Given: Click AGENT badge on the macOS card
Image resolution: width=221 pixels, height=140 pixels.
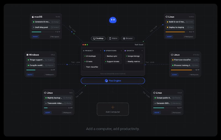Looking at the screenshot, I should point(35,37).
